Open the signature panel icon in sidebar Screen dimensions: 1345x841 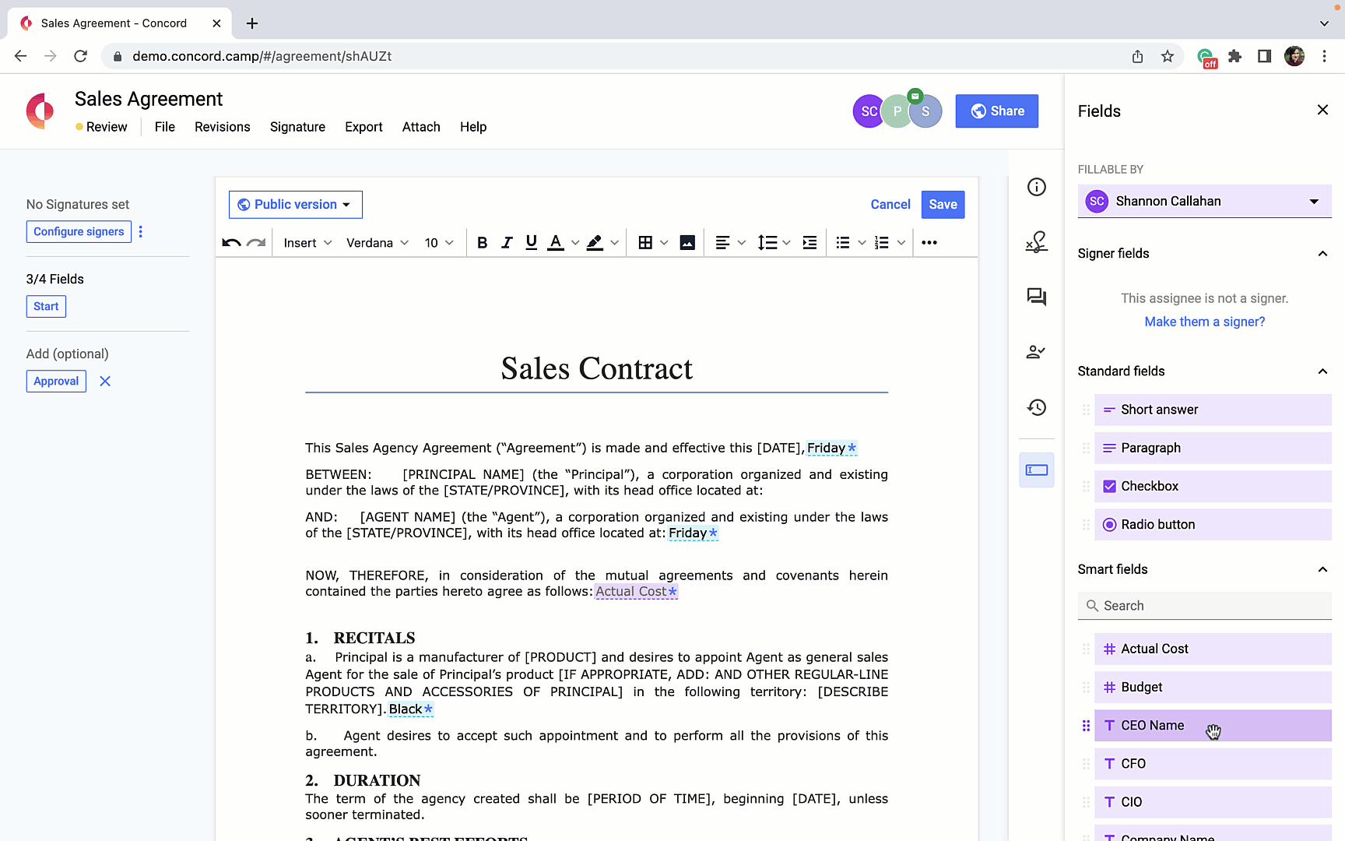1037,242
